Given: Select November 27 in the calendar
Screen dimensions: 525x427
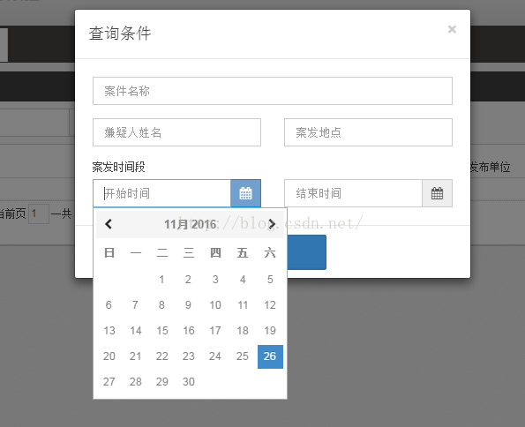Looking at the screenshot, I should (109, 381).
